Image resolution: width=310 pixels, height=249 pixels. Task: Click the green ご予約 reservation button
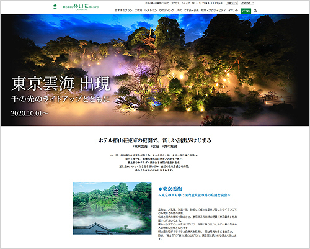246,11
